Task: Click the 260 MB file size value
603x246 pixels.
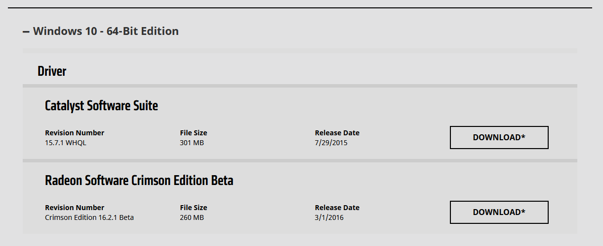Action: [192, 217]
